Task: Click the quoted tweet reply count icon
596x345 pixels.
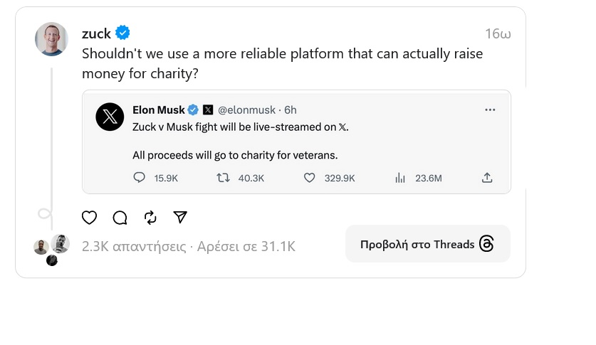Action: tap(140, 178)
